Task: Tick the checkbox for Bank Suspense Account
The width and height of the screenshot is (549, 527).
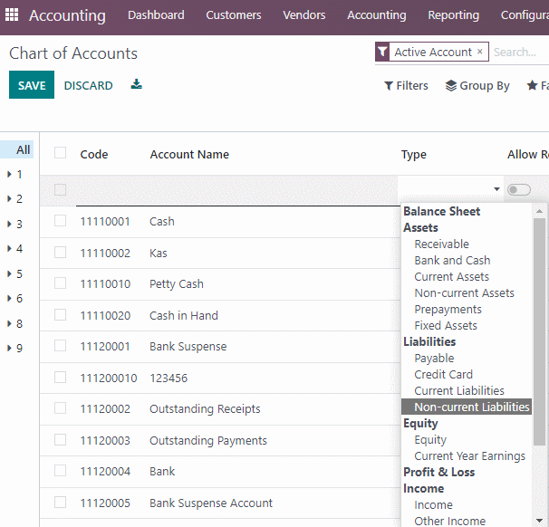Action: click(60, 503)
